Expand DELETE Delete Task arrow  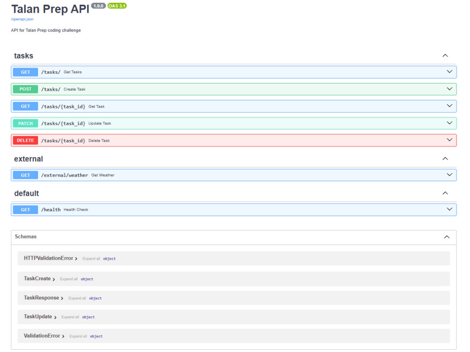(449, 140)
